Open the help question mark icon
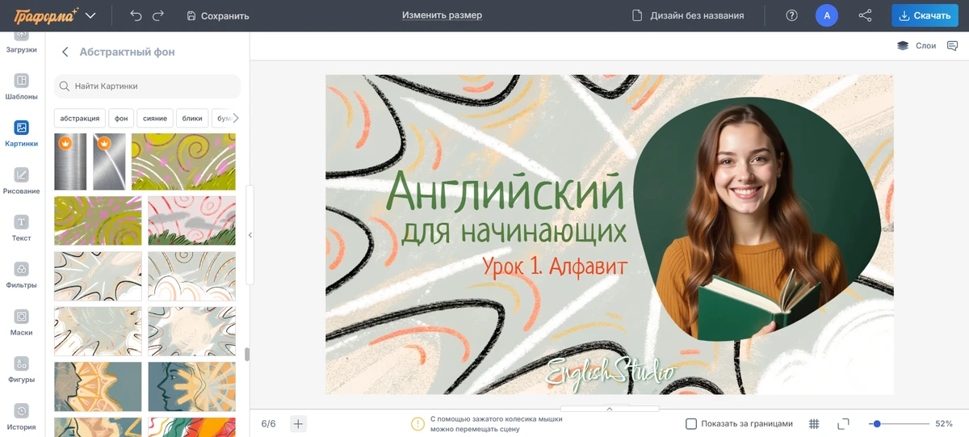This screenshot has height=437, width=969. point(791,15)
